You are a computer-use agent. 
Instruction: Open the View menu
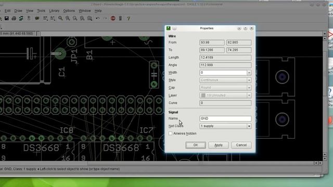point(30,10)
